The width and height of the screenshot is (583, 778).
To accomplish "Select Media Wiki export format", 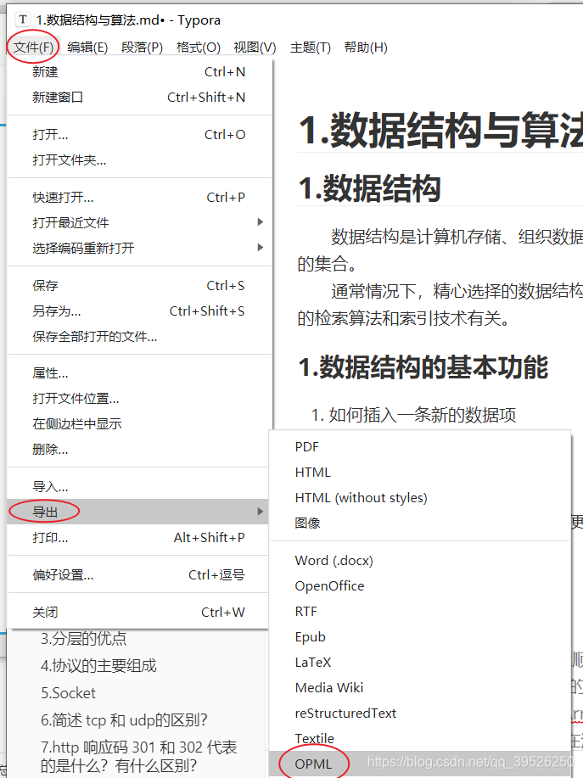I will (x=420, y=688).
